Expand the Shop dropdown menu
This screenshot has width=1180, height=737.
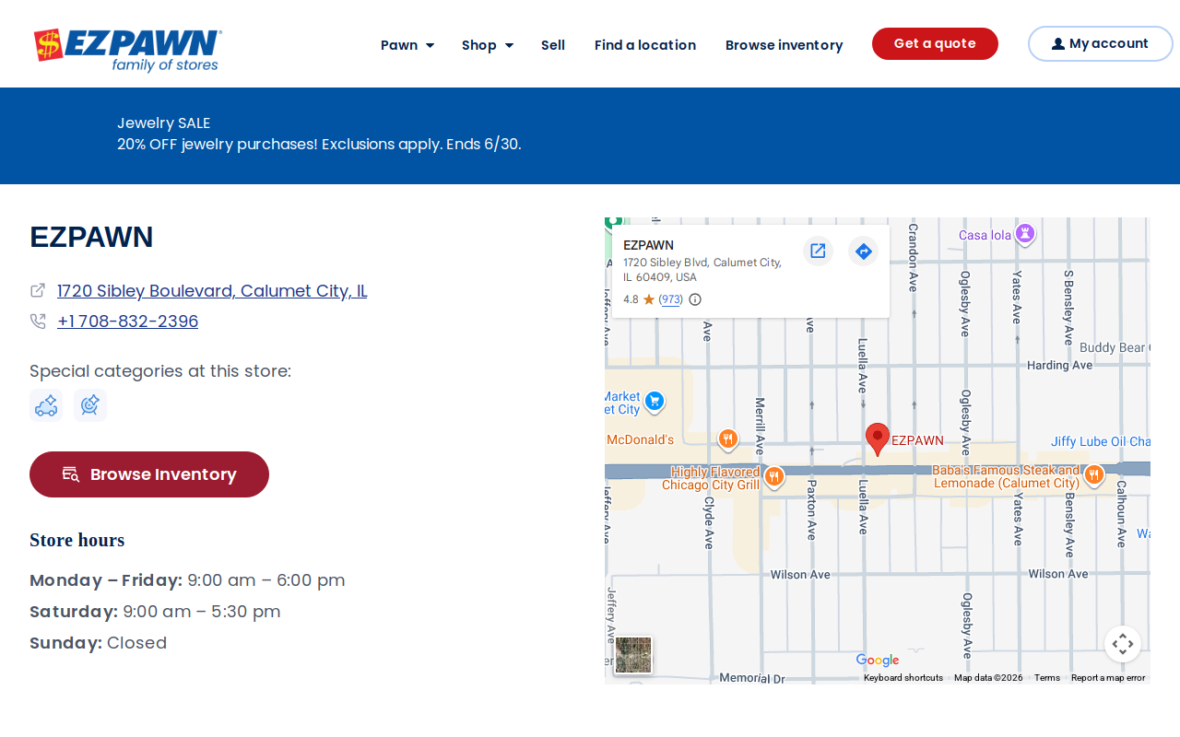click(x=488, y=45)
